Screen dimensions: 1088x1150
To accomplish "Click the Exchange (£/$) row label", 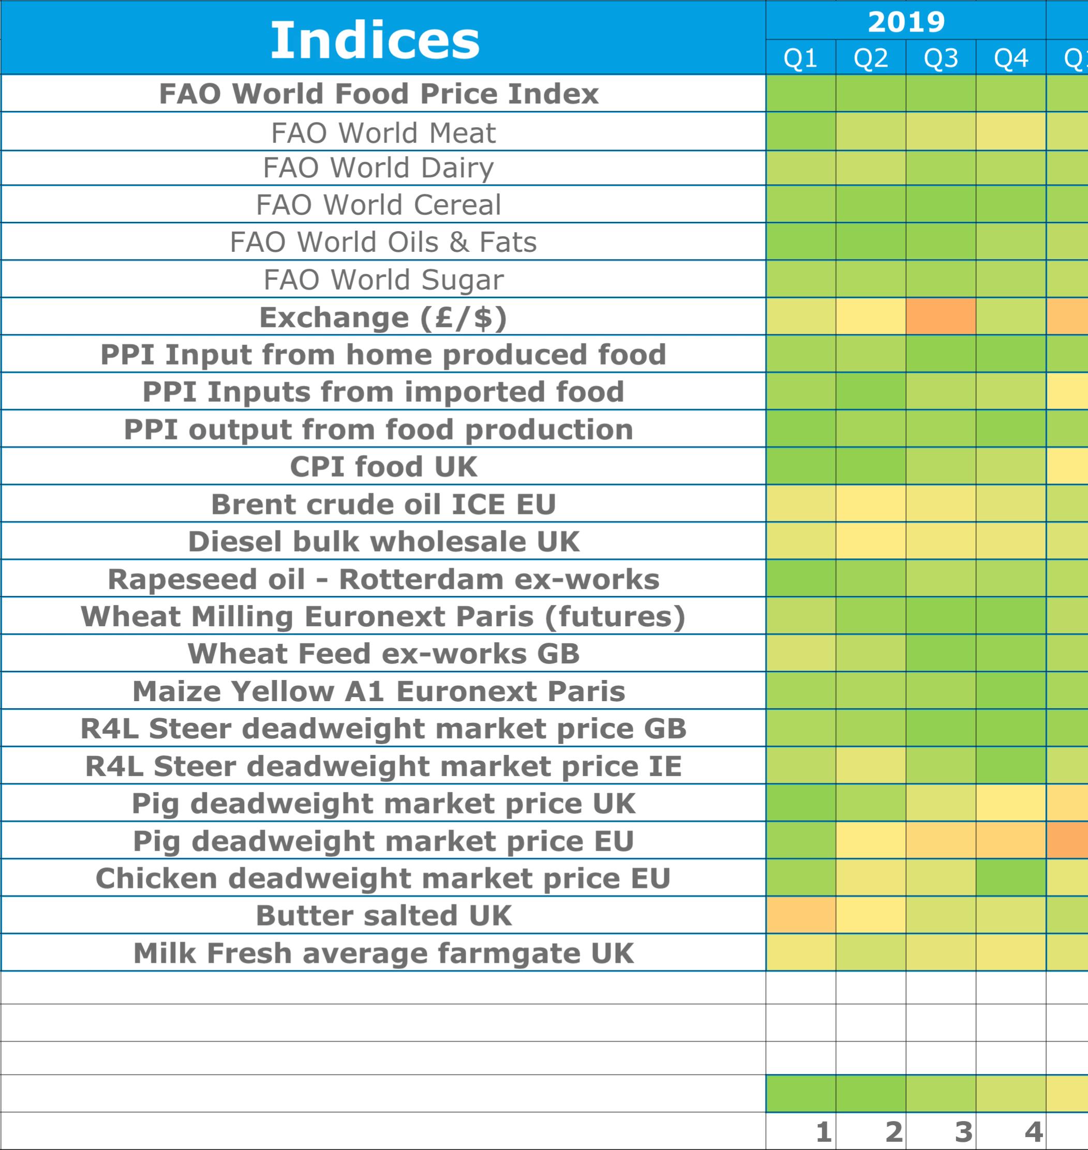I will [383, 316].
